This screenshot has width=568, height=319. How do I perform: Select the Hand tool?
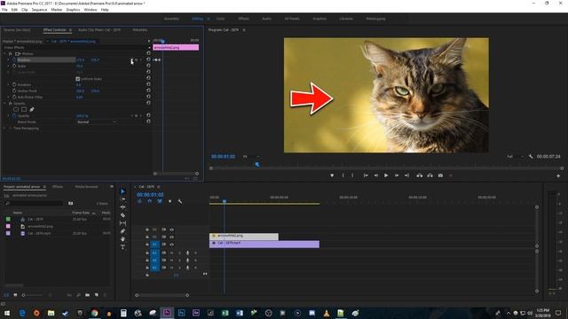click(x=122, y=239)
